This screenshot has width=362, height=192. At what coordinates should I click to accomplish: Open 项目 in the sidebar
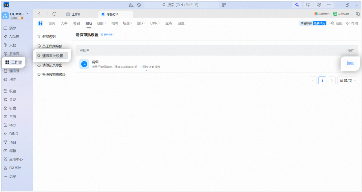10,142
